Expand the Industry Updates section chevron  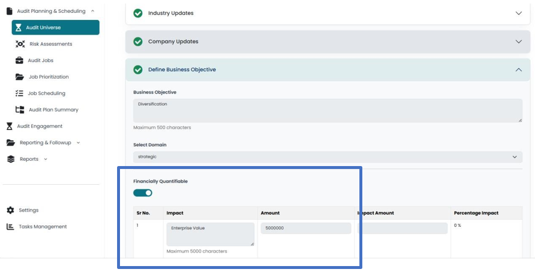(x=518, y=13)
